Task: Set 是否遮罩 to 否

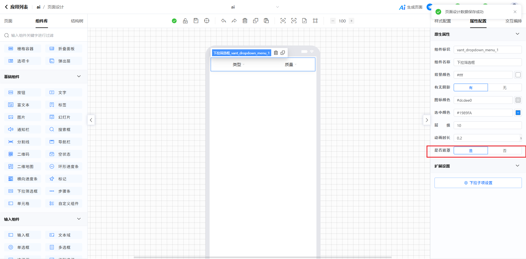Action: tap(504, 151)
